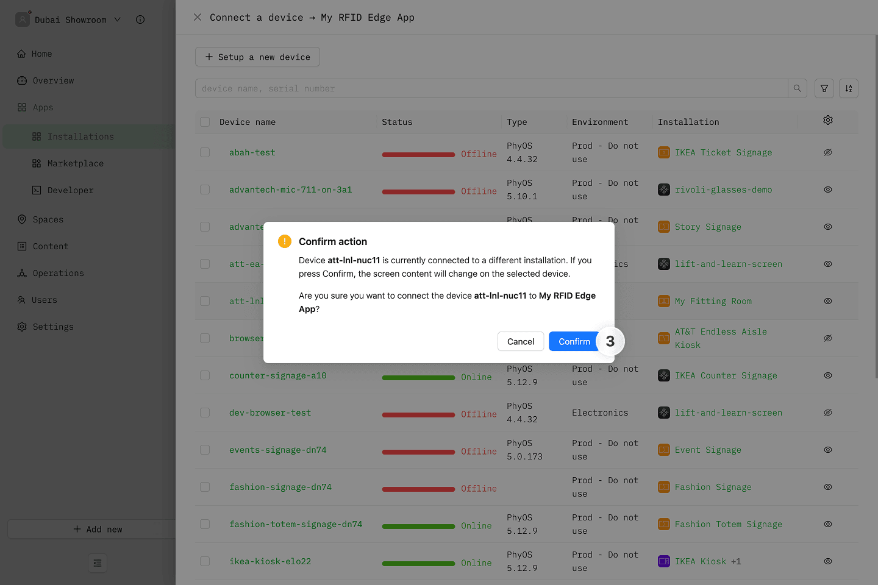The height and width of the screenshot is (585, 878).
Task: Select all devices header checkbox
Action: click(x=205, y=122)
